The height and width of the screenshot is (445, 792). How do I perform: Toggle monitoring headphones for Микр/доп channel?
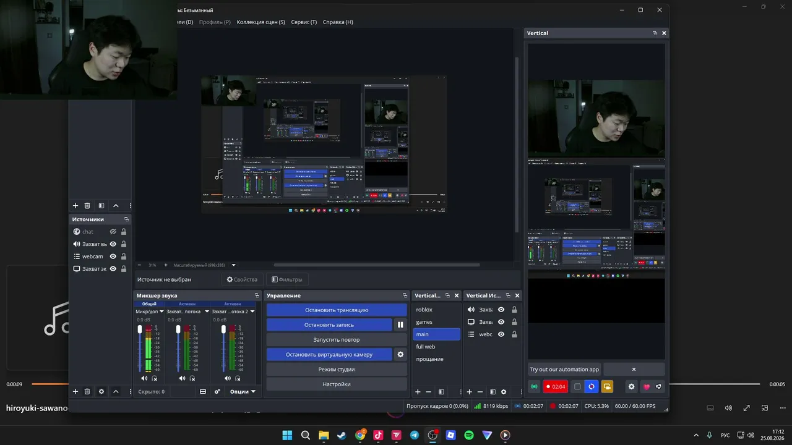pos(154,378)
